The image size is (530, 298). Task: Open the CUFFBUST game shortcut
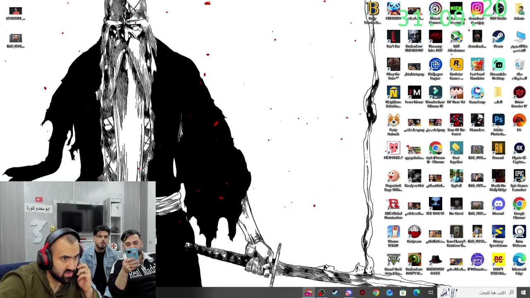[393, 12]
